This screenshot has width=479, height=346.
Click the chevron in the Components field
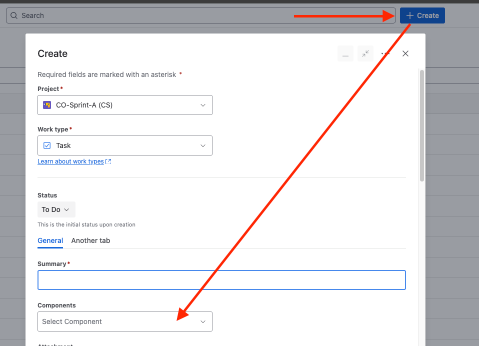[203, 321]
